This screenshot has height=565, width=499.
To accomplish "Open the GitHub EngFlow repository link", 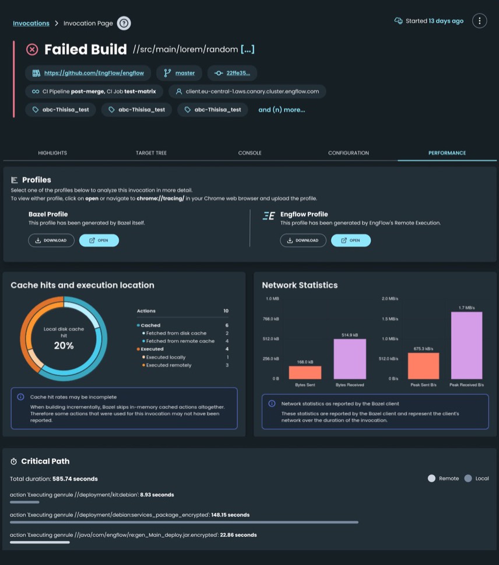I will pos(94,73).
